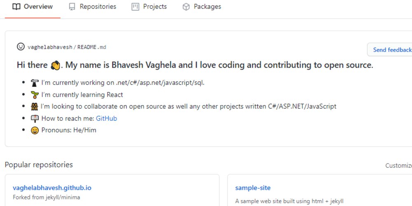The height and width of the screenshot is (206, 412).
Task: Click the people emoji by collaborate line
Action: [35, 107]
